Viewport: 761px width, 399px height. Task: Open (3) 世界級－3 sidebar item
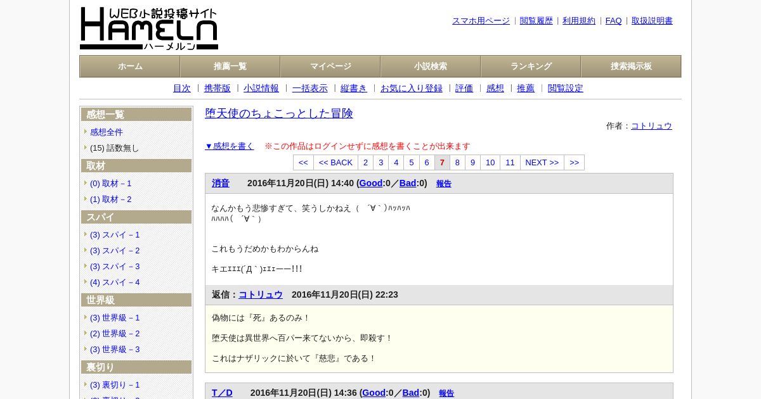click(115, 350)
